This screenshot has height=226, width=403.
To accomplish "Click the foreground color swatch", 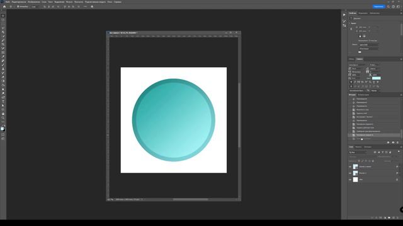I will (3, 129).
